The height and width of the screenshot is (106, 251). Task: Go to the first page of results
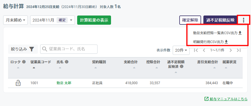[196, 50]
